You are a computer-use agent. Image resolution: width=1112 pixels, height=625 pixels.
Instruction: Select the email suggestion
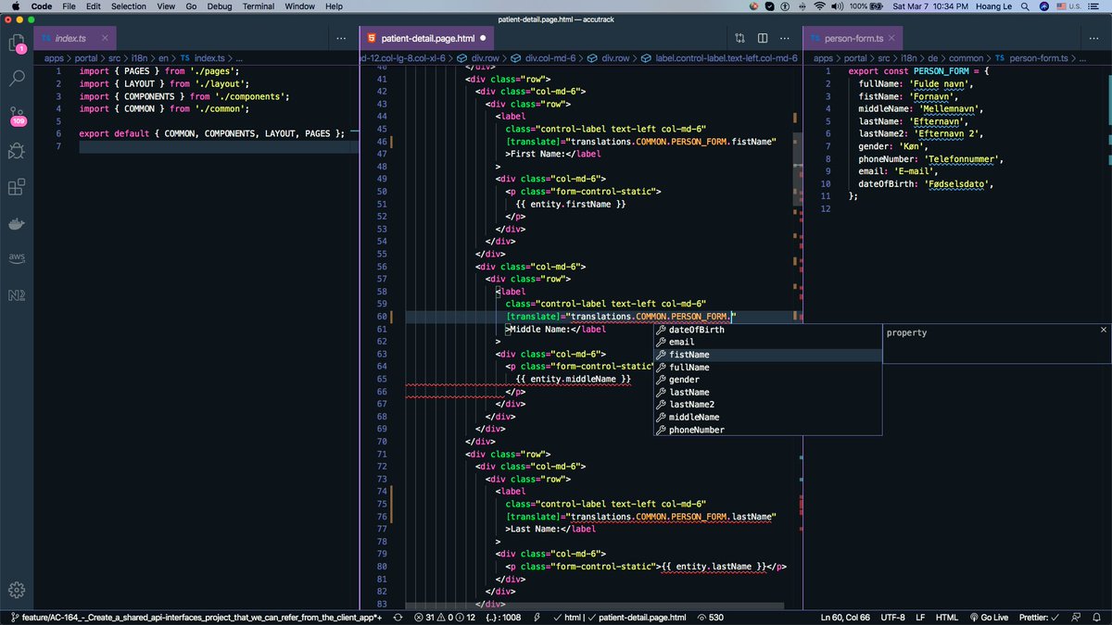[x=767, y=342]
